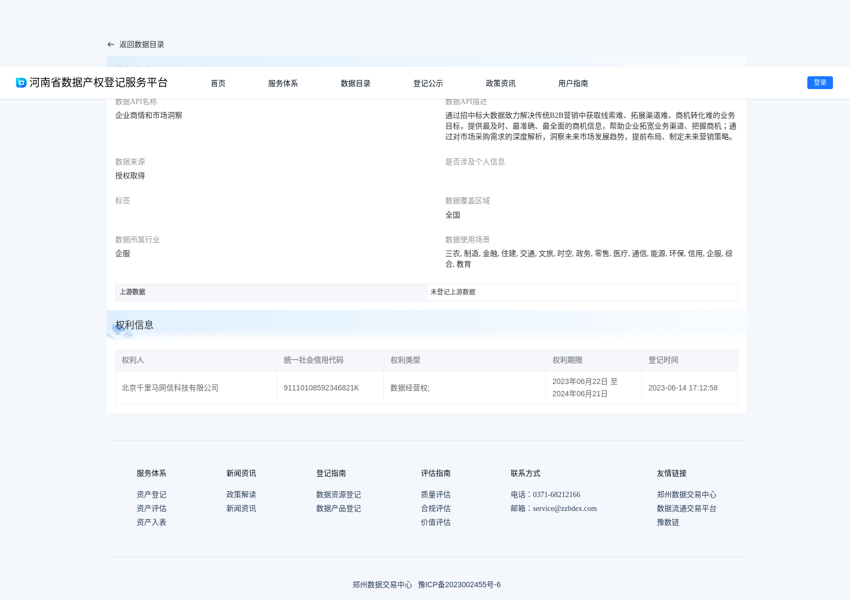This screenshot has height=600, width=850.
Task: Select data source value 授权取得
Action: tap(130, 176)
